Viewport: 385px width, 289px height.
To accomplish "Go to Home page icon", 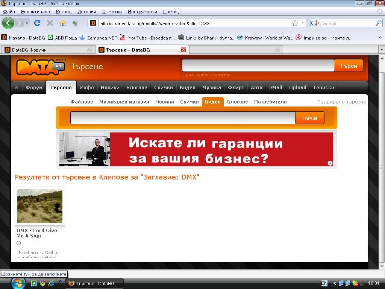I will coord(63,23).
